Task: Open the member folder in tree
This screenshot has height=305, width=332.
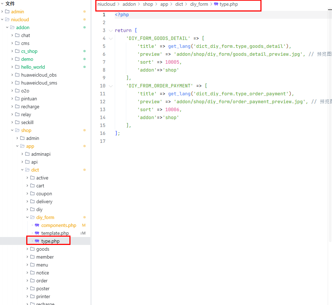Action: pyautogui.click(x=45, y=257)
